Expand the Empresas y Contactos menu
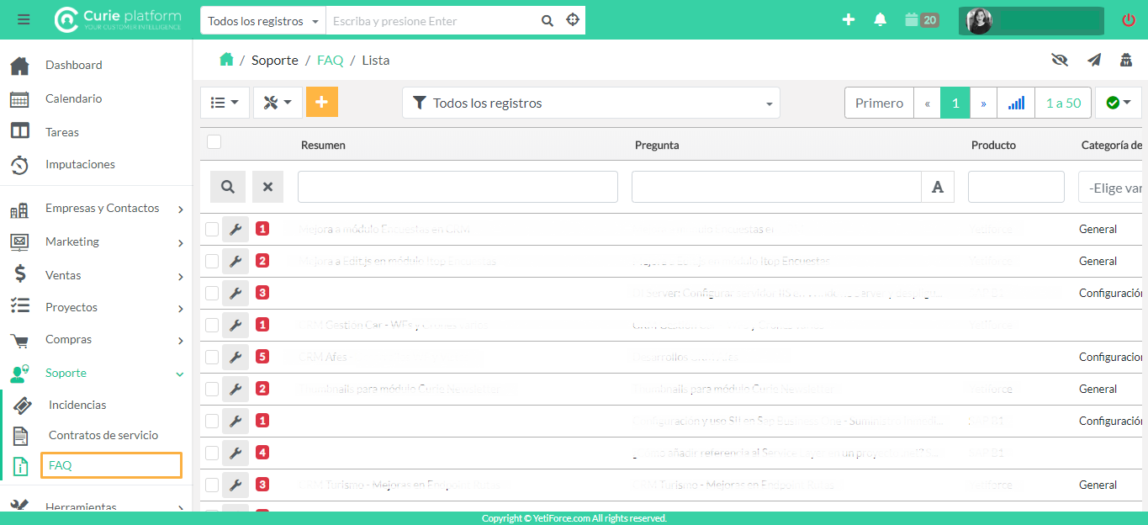The width and height of the screenshot is (1148, 525). tap(102, 209)
